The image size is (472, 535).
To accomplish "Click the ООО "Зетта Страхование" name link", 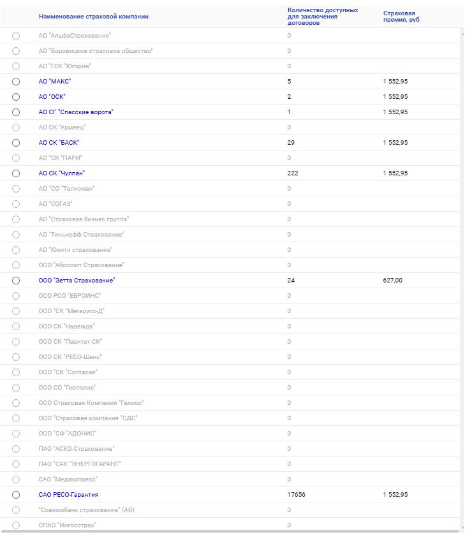I will tap(77, 281).
